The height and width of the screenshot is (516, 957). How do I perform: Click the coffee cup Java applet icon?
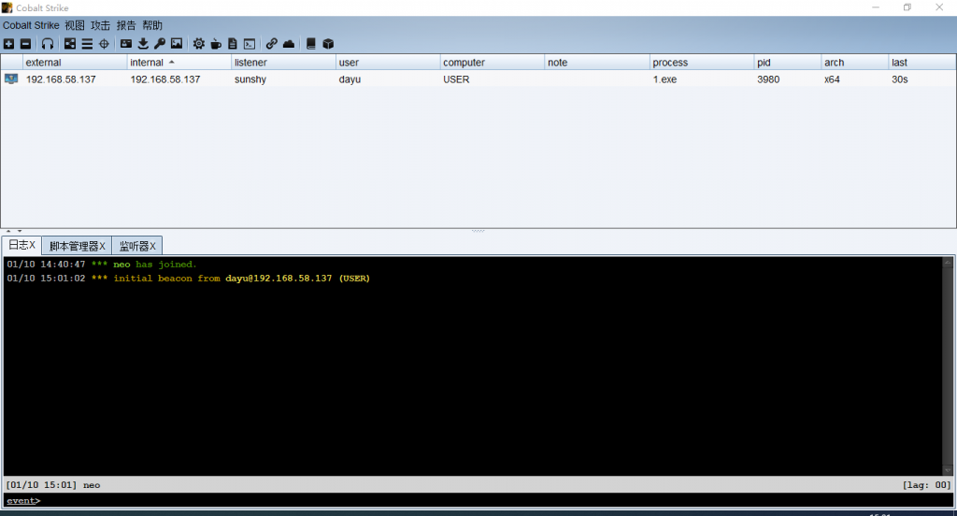point(216,44)
